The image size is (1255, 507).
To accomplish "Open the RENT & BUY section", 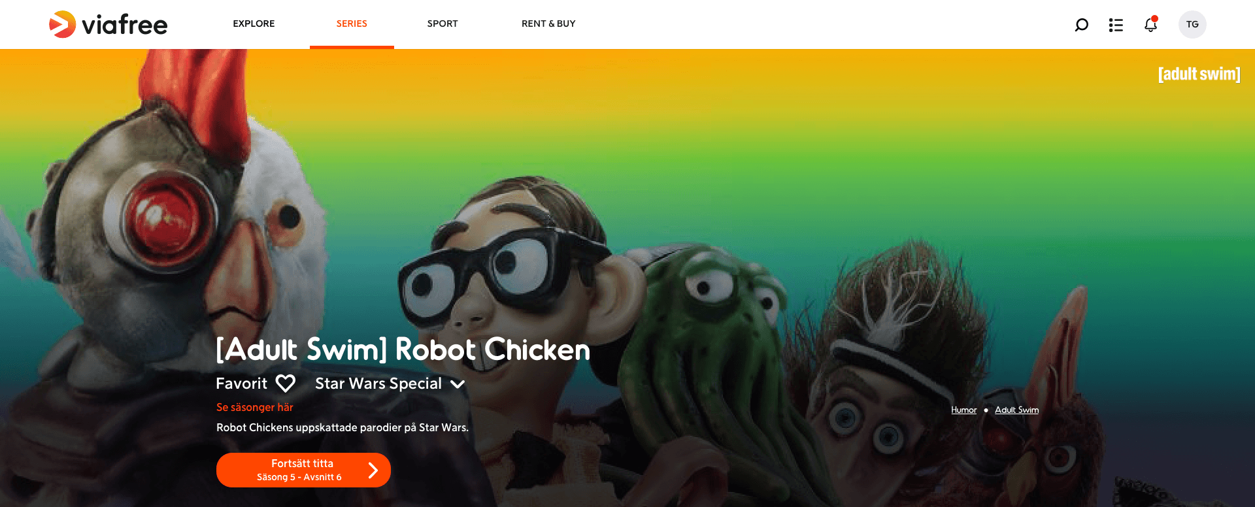I will pos(548,24).
